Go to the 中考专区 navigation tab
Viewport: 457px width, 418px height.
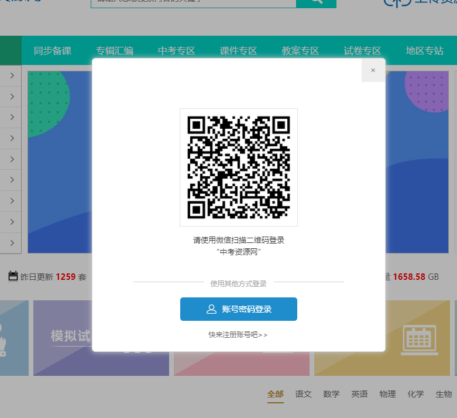pos(176,51)
